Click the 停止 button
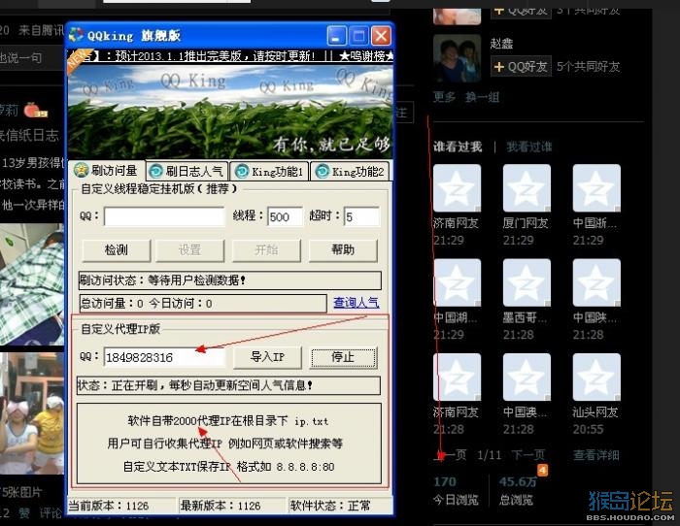680x526 pixels. click(x=343, y=357)
